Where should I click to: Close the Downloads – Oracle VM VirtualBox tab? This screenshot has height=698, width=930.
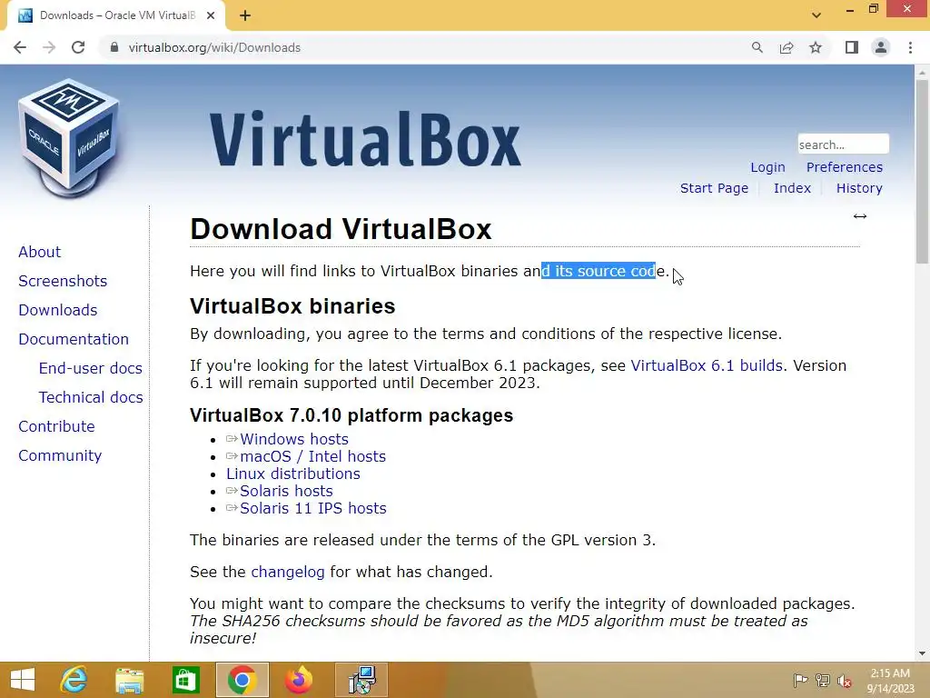coord(211,15)
